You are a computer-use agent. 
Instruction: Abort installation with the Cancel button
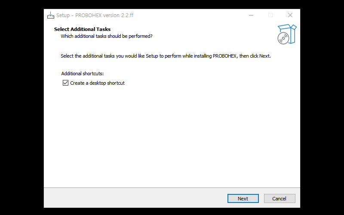click(279, 199)
